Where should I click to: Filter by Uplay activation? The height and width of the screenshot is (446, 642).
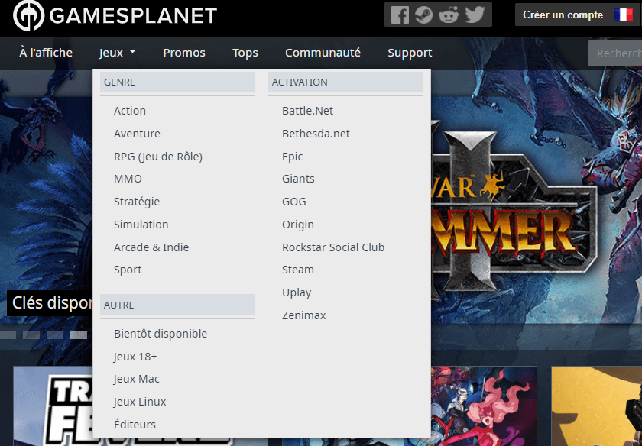pos(297,292)
